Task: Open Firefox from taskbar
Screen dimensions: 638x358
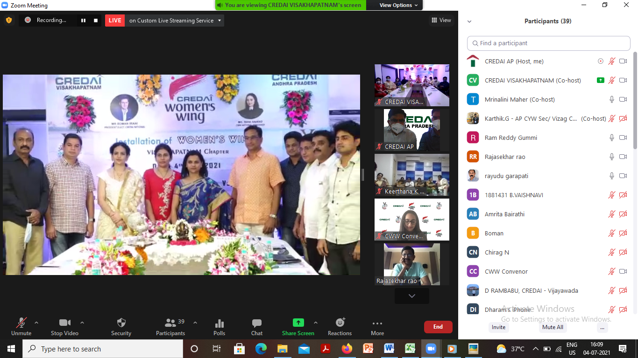Action: tap(347, 349)
